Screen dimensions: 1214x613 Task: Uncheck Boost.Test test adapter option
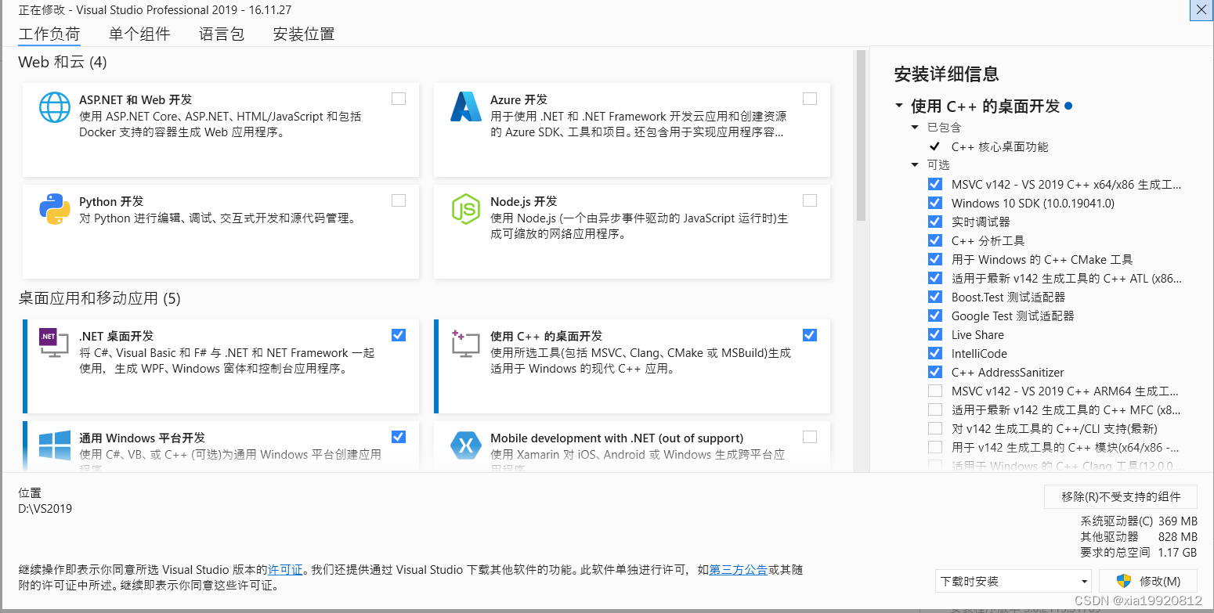(x=935, y=297)
